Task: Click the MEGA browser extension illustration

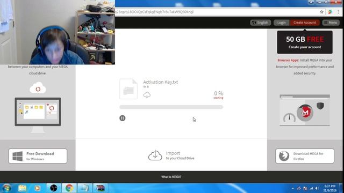Action: (305, 110)
